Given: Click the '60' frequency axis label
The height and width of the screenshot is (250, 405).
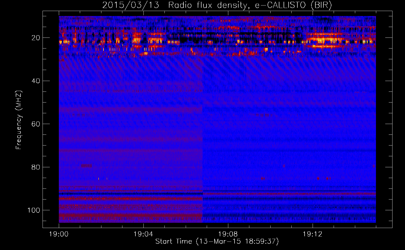Looking at the screenshot, I should coord(36,124).
